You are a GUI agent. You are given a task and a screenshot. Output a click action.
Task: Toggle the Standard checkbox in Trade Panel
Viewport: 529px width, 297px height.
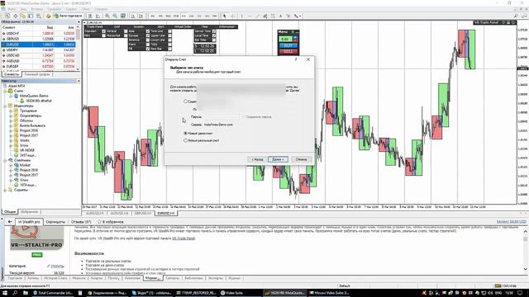[103, 31]
